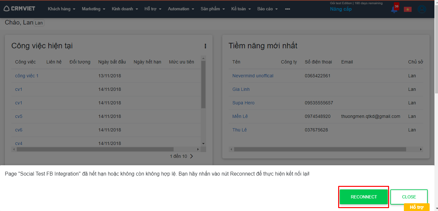Click the Ngày bắt đầu column header
Image resolution: width=438 pixels, height=211 pixels.
point(112,62)
